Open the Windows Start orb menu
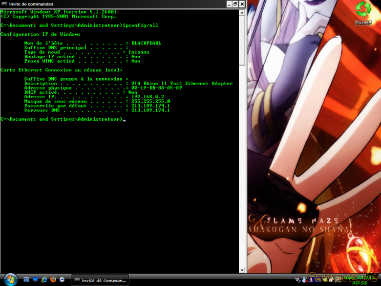This screenshot has height=286, width=381. tap(10, 280)
